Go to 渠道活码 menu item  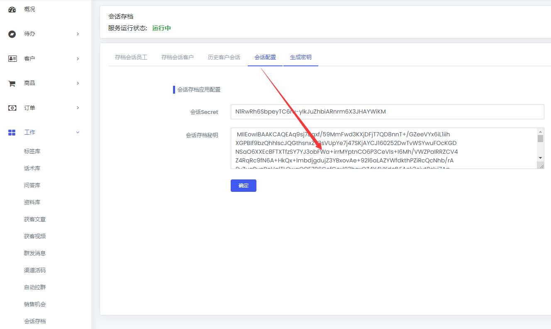35,270
